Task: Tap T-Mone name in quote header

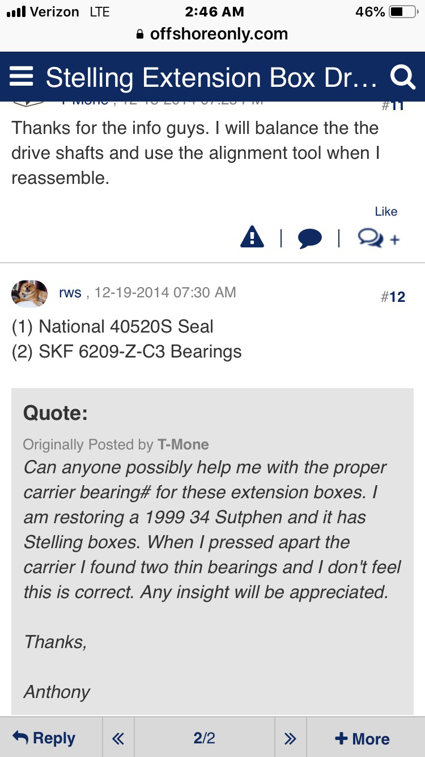Action: (183, 444)
